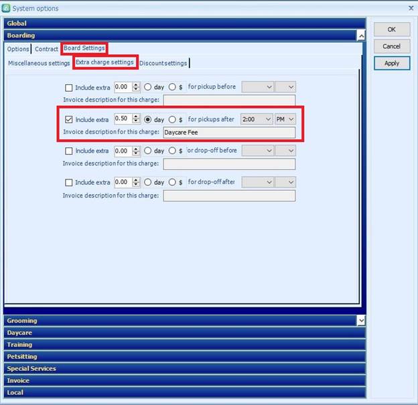Decrease the 0.50 extra value with the spinner's down arrow
Viewport: 418px width, 405px height.
click(136, 121)
